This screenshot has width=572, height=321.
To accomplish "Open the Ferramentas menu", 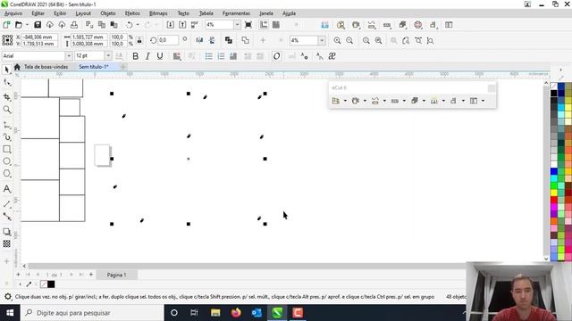I will coord(236,13).
